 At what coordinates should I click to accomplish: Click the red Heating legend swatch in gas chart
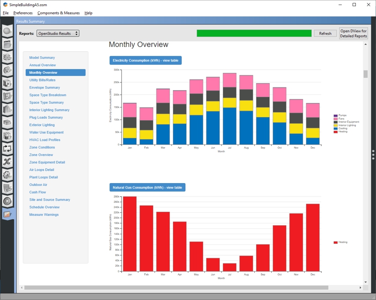coord(336,242)
